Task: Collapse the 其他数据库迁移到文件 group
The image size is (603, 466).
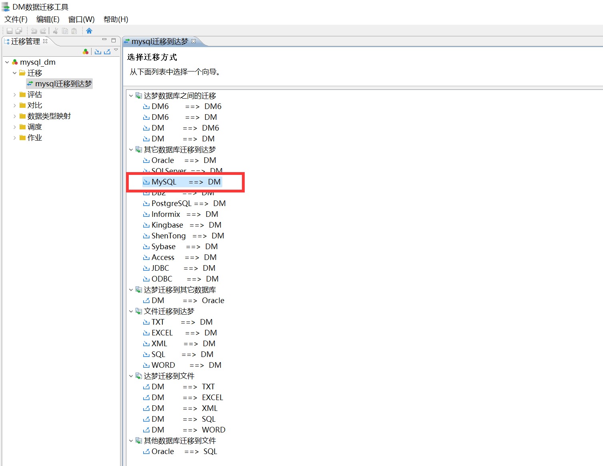Action: [x=131, y=441]
